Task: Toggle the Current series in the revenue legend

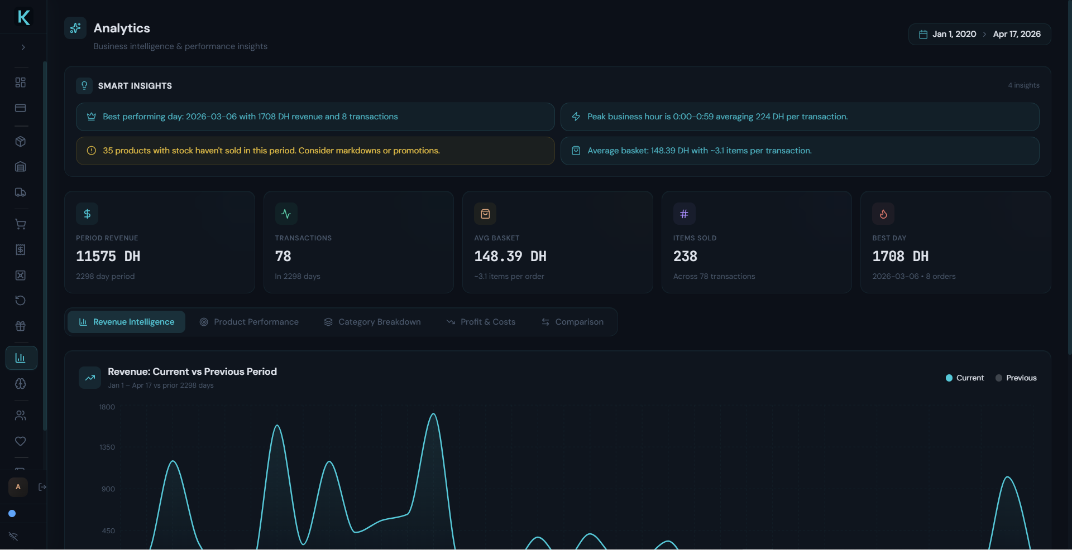Action: 964,378
